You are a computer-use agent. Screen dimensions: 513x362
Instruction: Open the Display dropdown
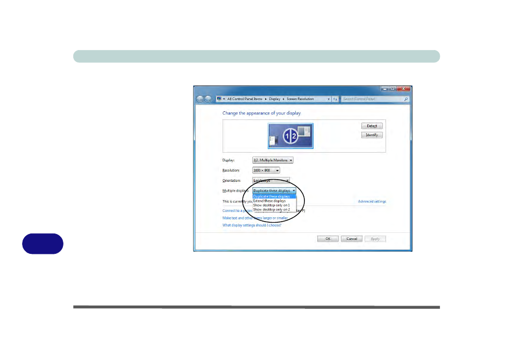point(273,160)
